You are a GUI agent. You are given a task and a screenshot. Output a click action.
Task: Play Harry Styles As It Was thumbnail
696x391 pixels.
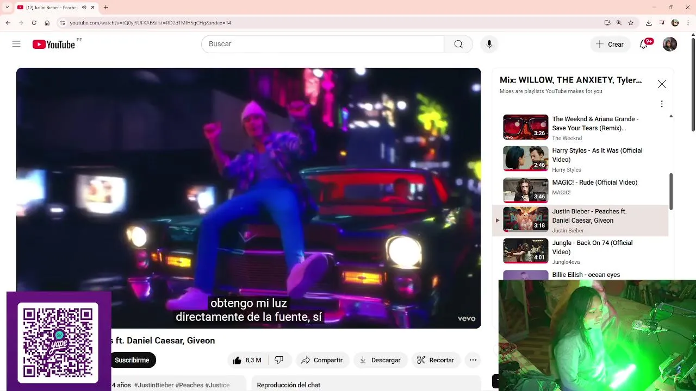click(x=526, y=159)
